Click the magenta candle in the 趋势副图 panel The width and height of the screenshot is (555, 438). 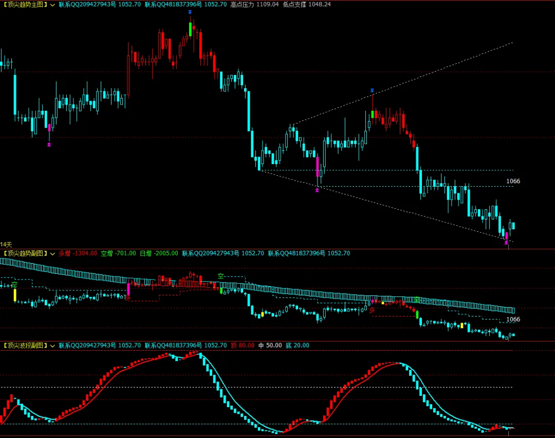pyautogui.click(x=128, y=289)
